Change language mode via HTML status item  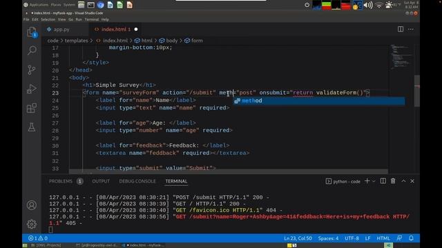tap(383, 238)
